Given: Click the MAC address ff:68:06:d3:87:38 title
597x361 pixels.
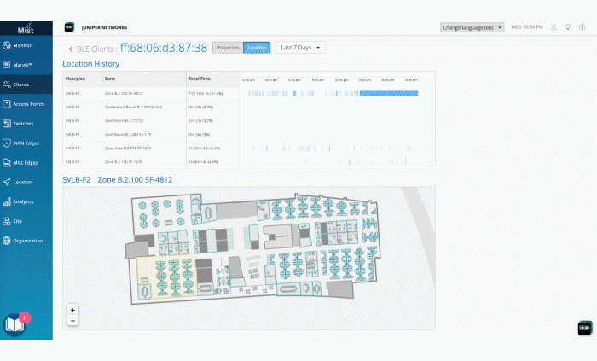Looking at the screenshot, I should pos(164,48).
